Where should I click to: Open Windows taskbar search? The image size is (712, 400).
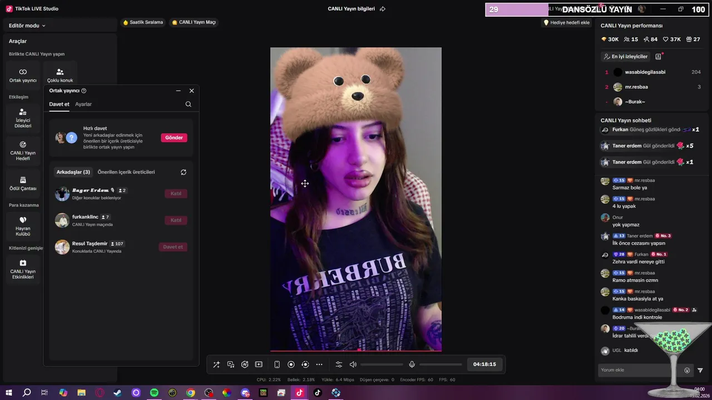click(27, 393)
